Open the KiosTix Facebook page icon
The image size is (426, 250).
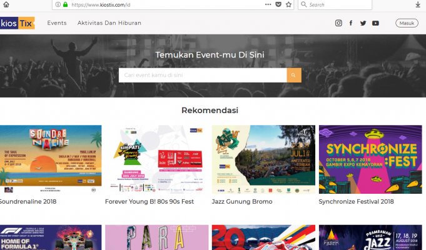click(351, 23)
